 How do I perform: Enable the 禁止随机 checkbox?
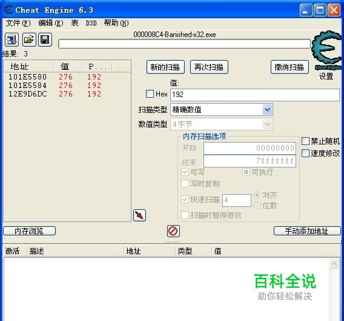click(305, 141)
